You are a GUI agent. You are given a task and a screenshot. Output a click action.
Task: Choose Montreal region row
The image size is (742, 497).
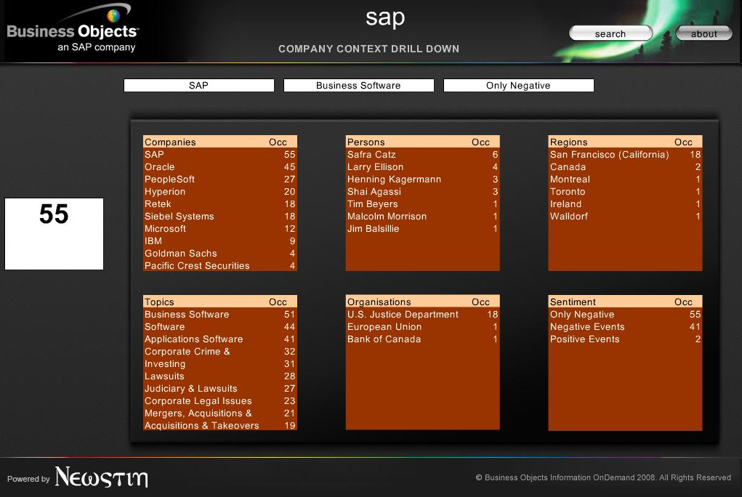(625, 179)
